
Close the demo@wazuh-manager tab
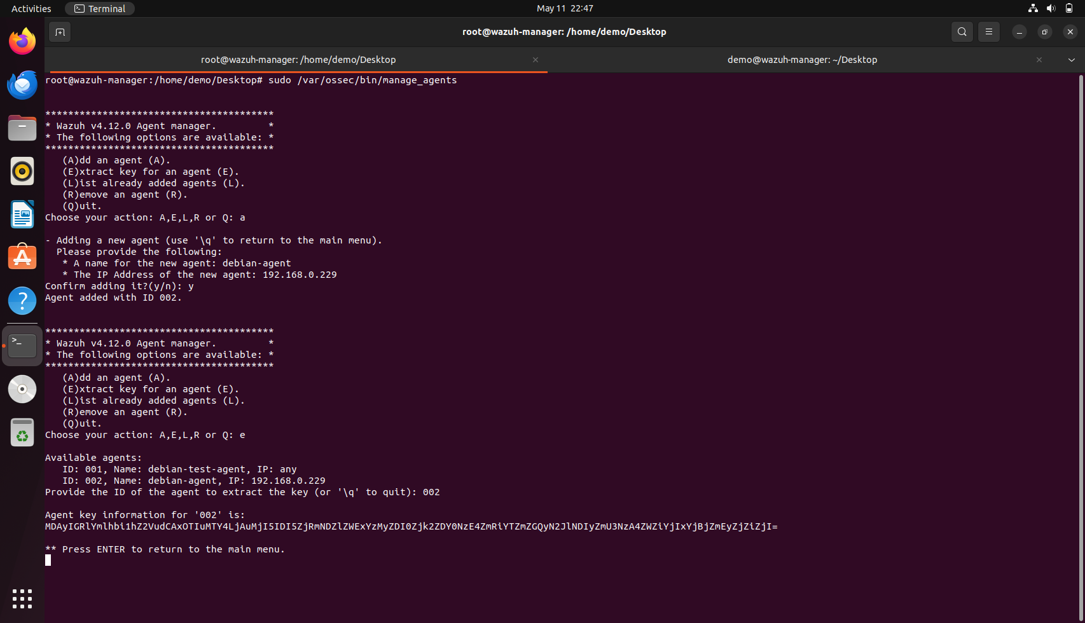click(x=1039, y=60)
